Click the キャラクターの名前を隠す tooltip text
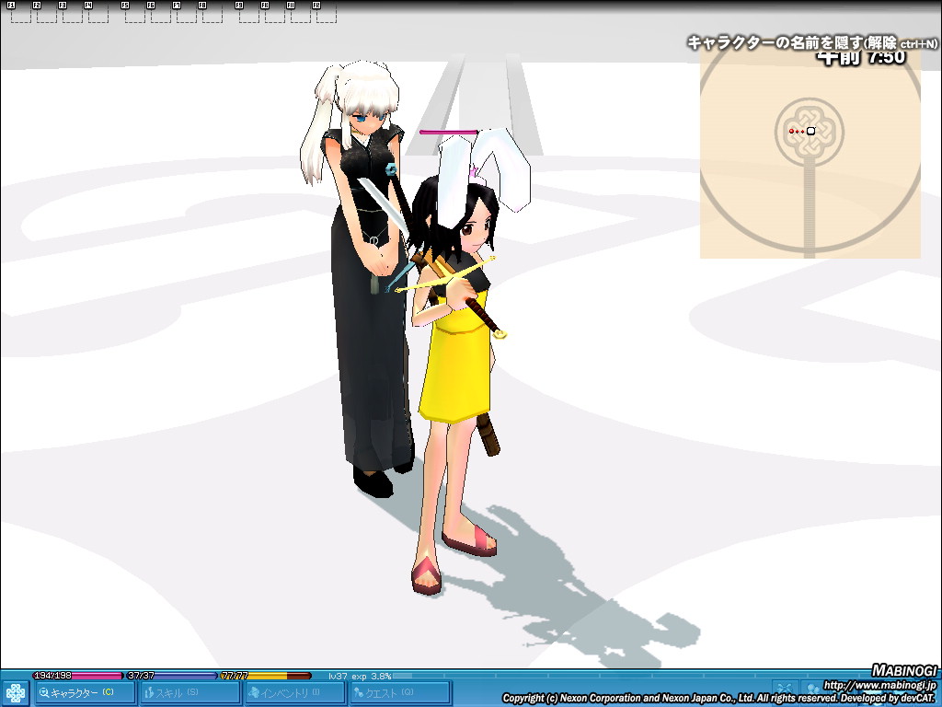The width and height of the screenshot is (942, 707). (x=811, y=42)
